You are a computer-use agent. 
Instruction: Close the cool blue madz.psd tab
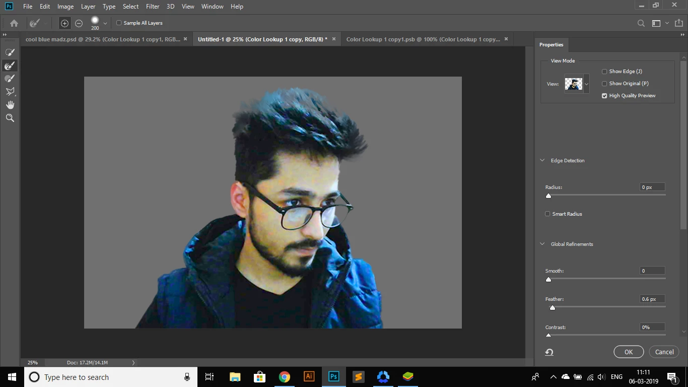(x=185, y=39)
